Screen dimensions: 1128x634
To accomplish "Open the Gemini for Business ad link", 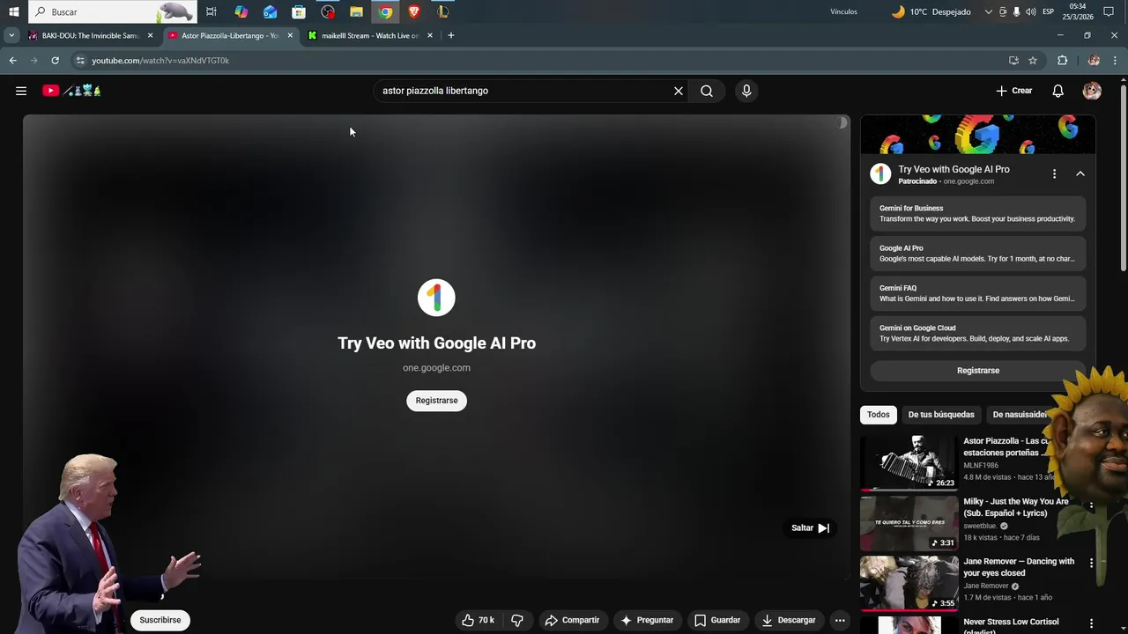I will coord(978,214).
